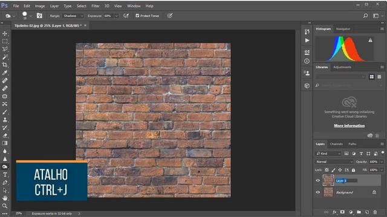The height and width of the screenshot is (217, 387).
Task: Toggle lock all
Action: click(353, 170)
